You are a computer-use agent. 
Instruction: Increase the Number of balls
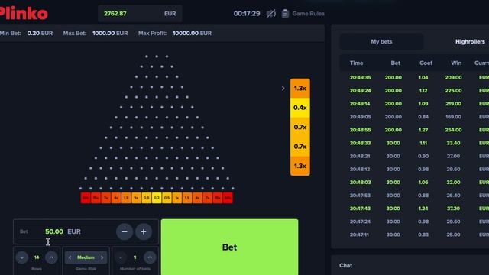(x=150, y=257)
